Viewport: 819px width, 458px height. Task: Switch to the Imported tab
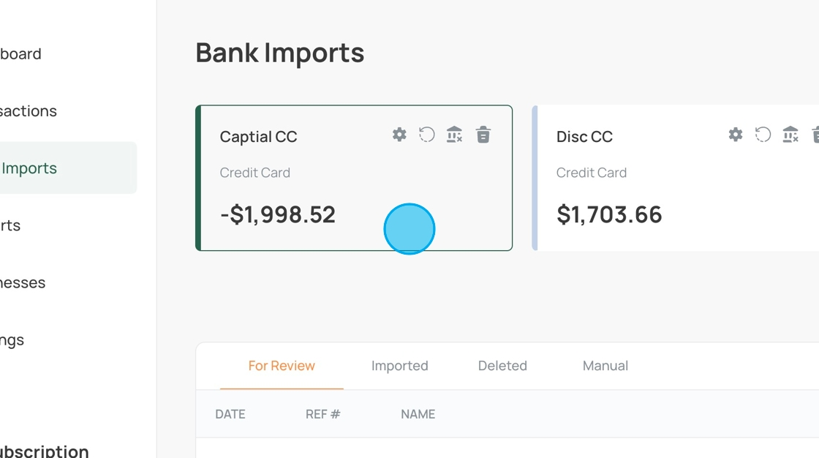[x=399, y=366]
